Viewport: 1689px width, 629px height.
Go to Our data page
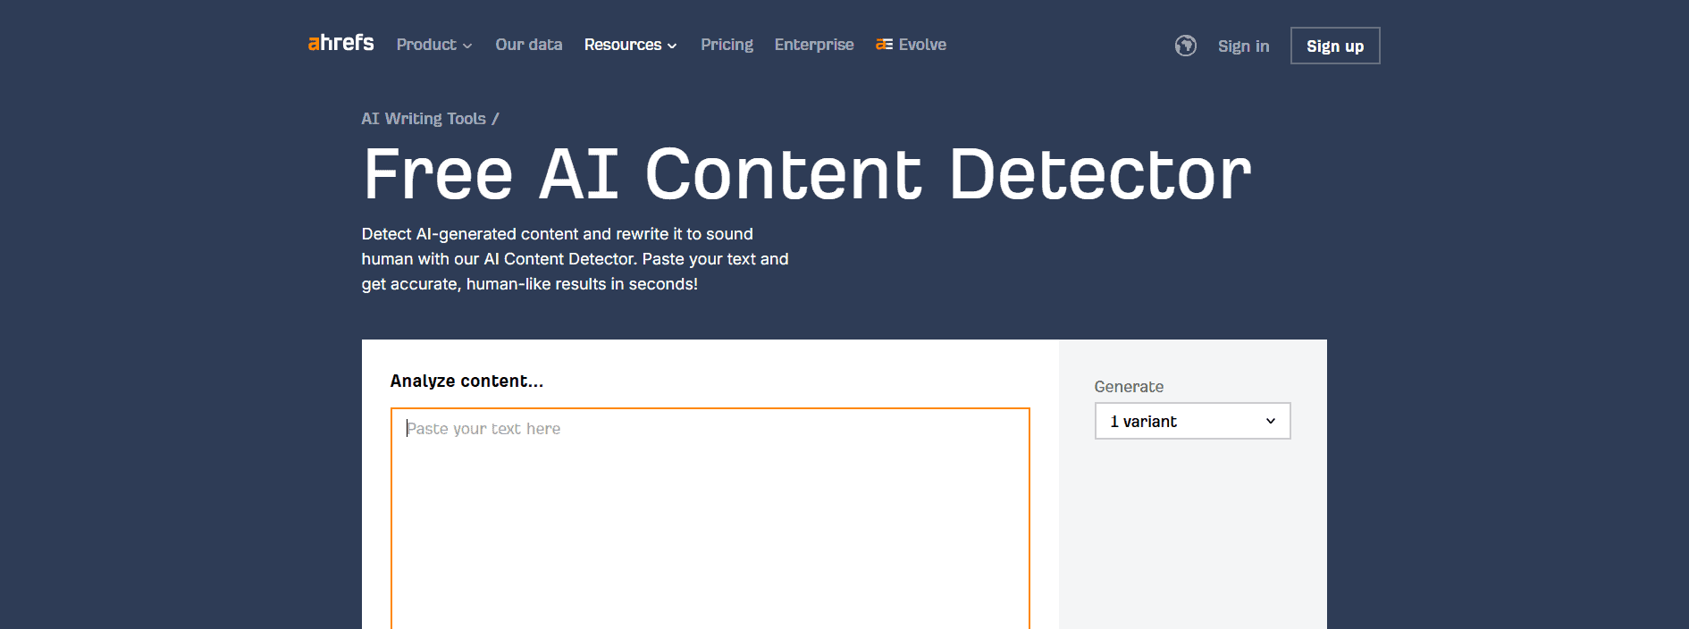(x=528, y=45)
